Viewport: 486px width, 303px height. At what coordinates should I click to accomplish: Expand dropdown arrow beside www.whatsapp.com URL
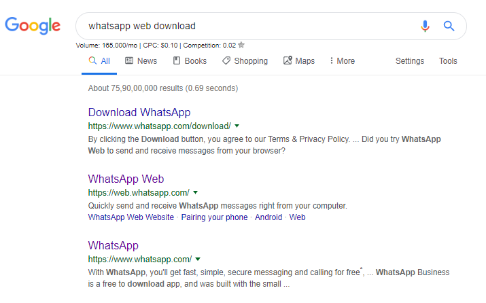(198, 259)
